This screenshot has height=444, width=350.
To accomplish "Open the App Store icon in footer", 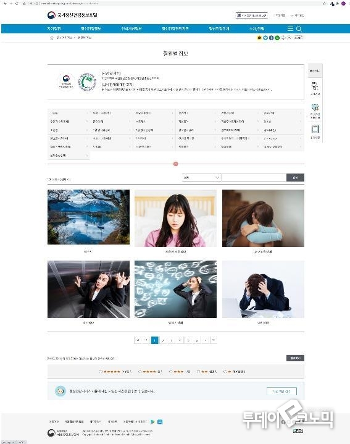I will 160,422.
